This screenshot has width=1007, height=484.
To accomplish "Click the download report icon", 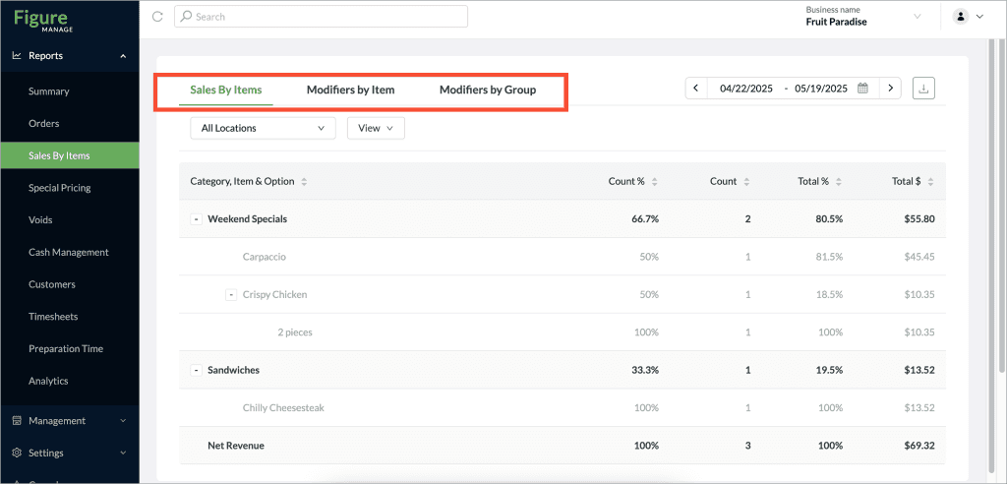I will (x=923, y=89).
